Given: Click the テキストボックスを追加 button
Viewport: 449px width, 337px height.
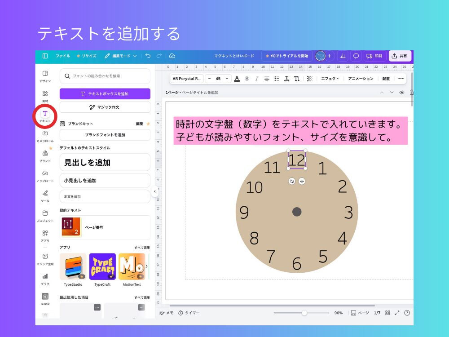Looking at the screenshot, I should pyautogui.click(x=104, y=93).
